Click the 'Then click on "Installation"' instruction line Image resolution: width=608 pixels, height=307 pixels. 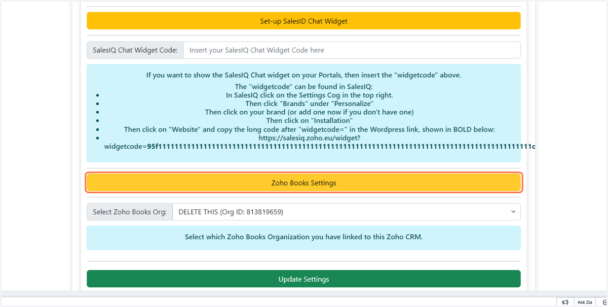[310, 120]
